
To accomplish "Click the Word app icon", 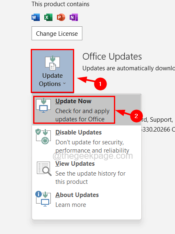I will [36, 17].
